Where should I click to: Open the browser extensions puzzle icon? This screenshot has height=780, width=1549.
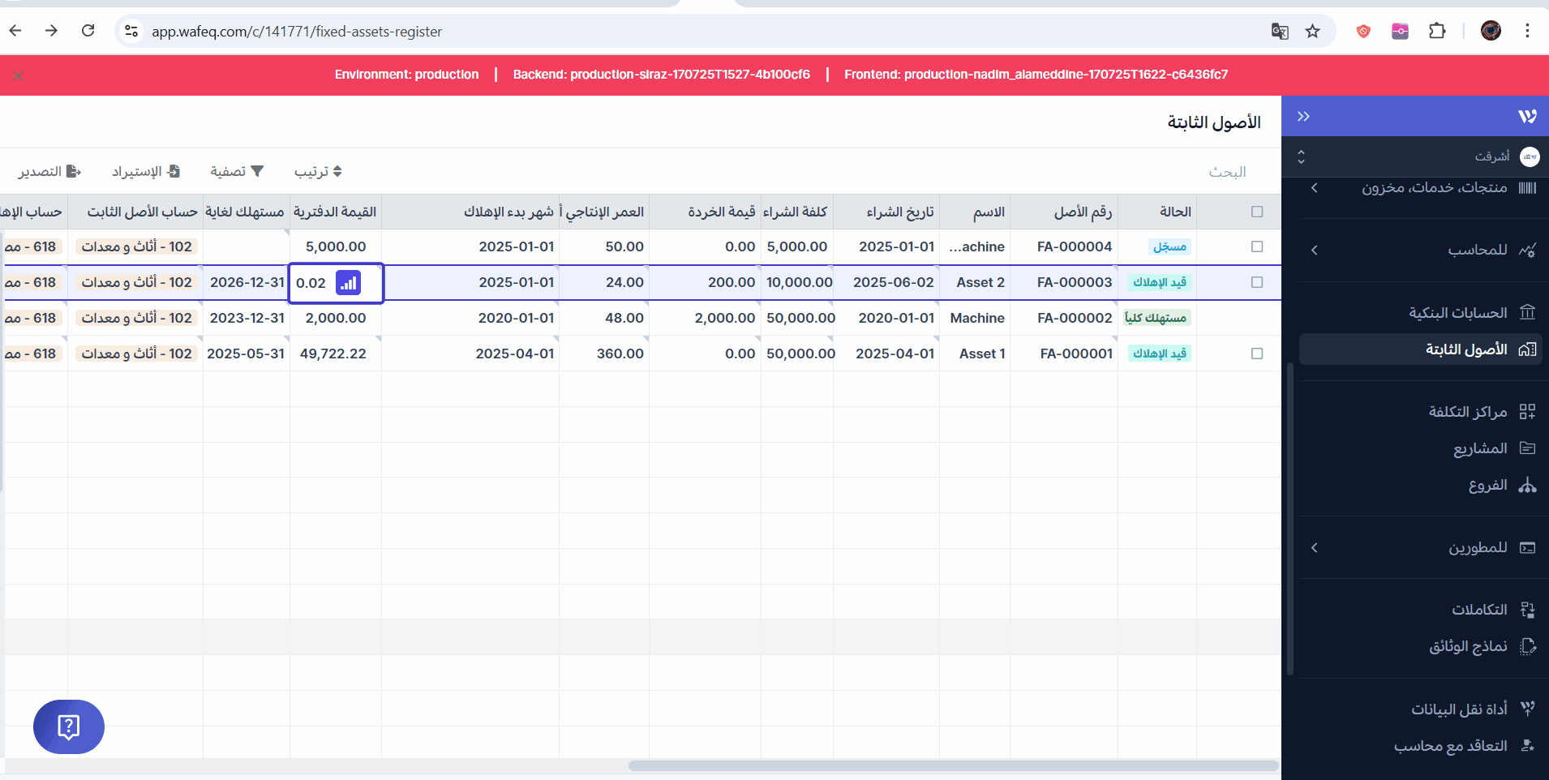[x=1437, y=32]
